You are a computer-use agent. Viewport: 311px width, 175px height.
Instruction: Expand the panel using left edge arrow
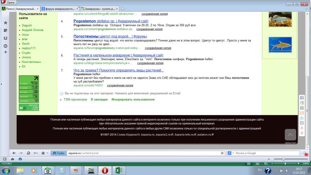click(x=2, y=84)
